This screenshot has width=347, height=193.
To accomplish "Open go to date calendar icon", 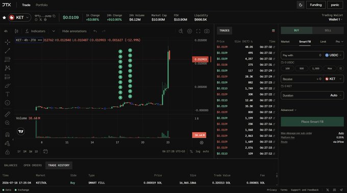I will [45, 152].
